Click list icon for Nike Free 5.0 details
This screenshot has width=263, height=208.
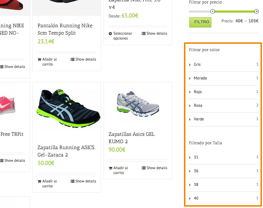(x=144, y=33)
